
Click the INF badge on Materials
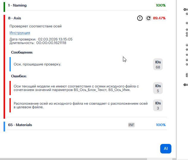tap(131, 125)
